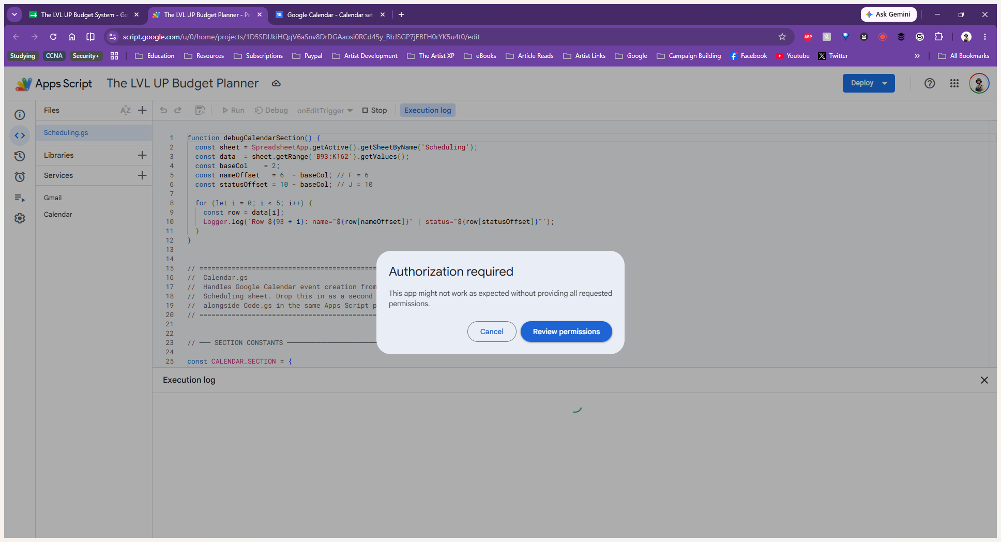Add a library with plus icon
The height and width of the screenshot is (542, 1001).
coord(142,155)
